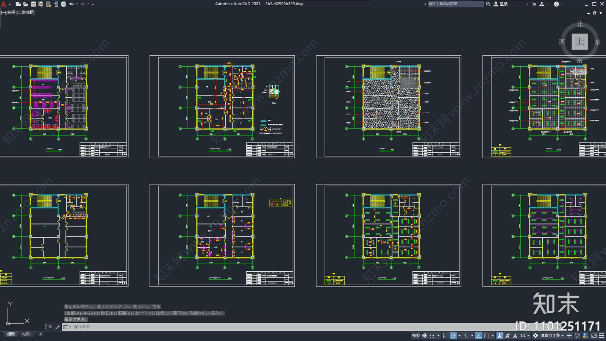The height and width of the screenshot is (341, 606).
Task: Expand the Help dropdown arrow
Action: point(562,4)
